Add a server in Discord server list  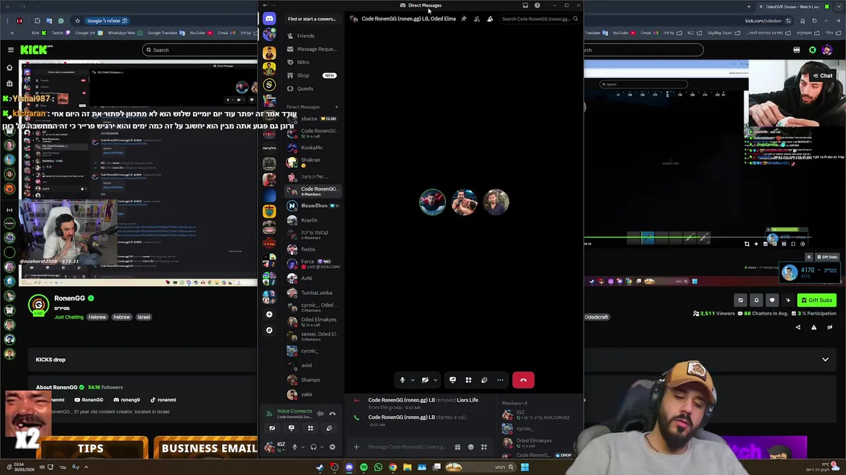[x=269, y=315]
